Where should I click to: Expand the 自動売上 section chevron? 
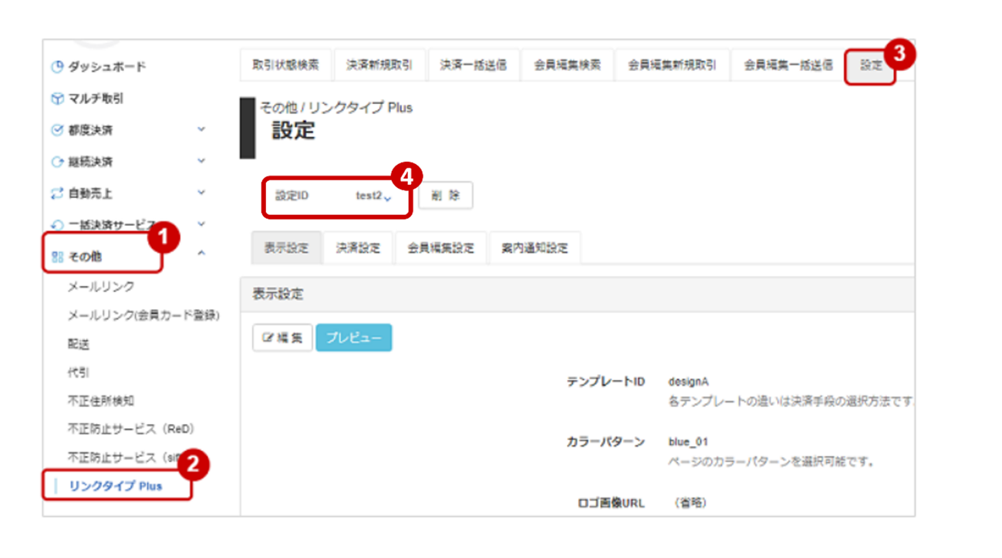pos(201,193)
